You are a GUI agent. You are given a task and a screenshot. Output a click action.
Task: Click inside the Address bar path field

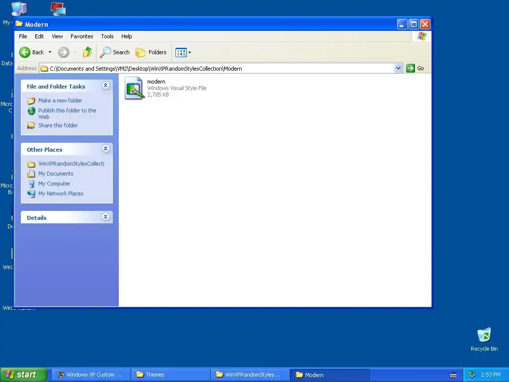(221, 69)
